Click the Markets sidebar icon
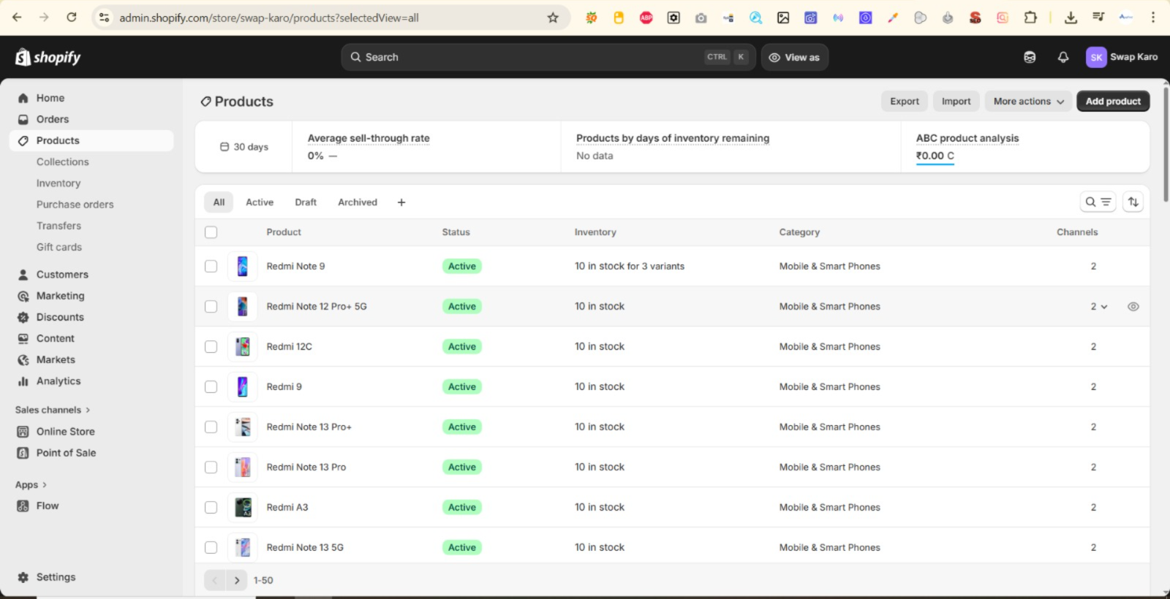The height and width of the screenshot is (599, 1170). [x=23, y=359]
